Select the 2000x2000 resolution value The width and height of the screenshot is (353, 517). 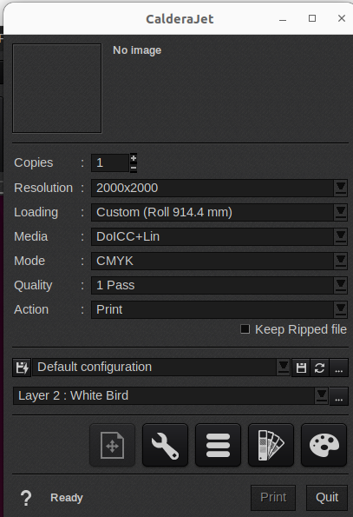point(127,188)
